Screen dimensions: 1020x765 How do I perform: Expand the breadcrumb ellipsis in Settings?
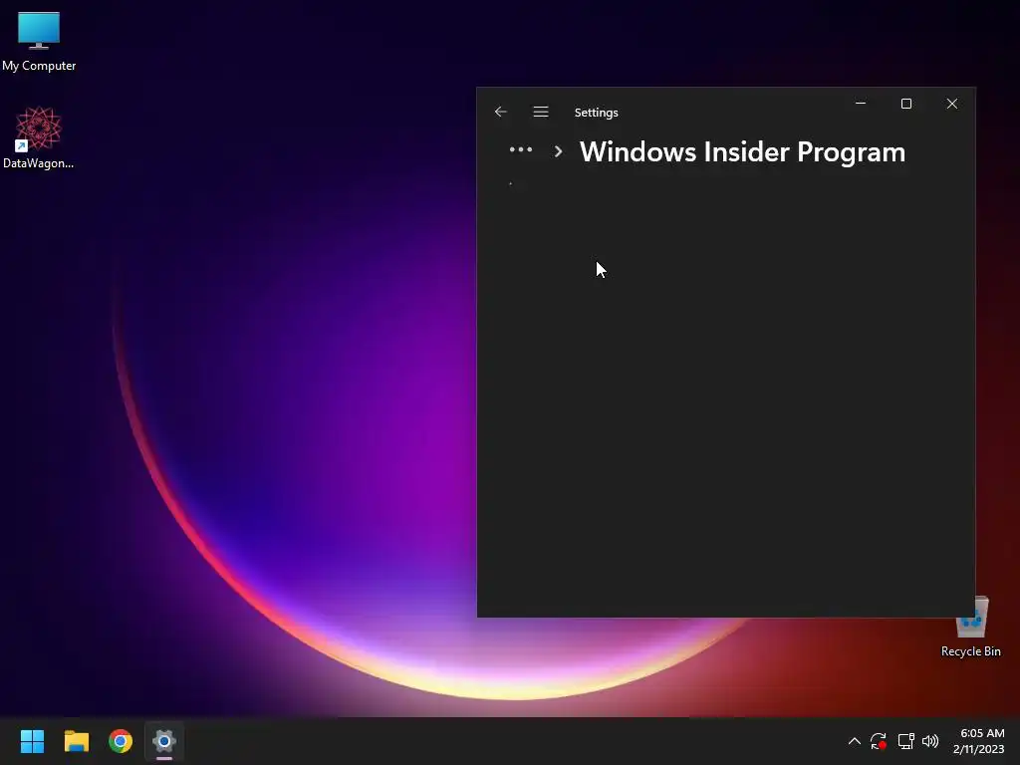point(520,149)
